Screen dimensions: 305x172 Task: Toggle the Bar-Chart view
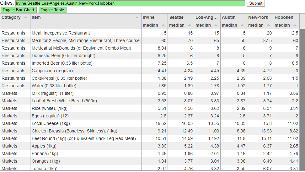click(18, 10)
